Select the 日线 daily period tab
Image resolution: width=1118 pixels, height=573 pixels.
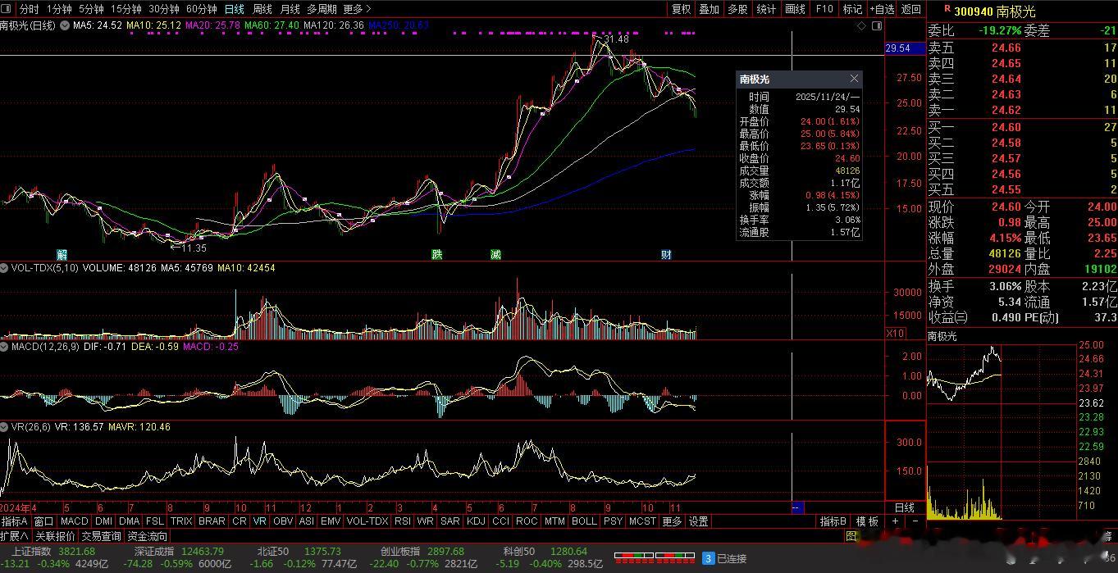[234, 9]
